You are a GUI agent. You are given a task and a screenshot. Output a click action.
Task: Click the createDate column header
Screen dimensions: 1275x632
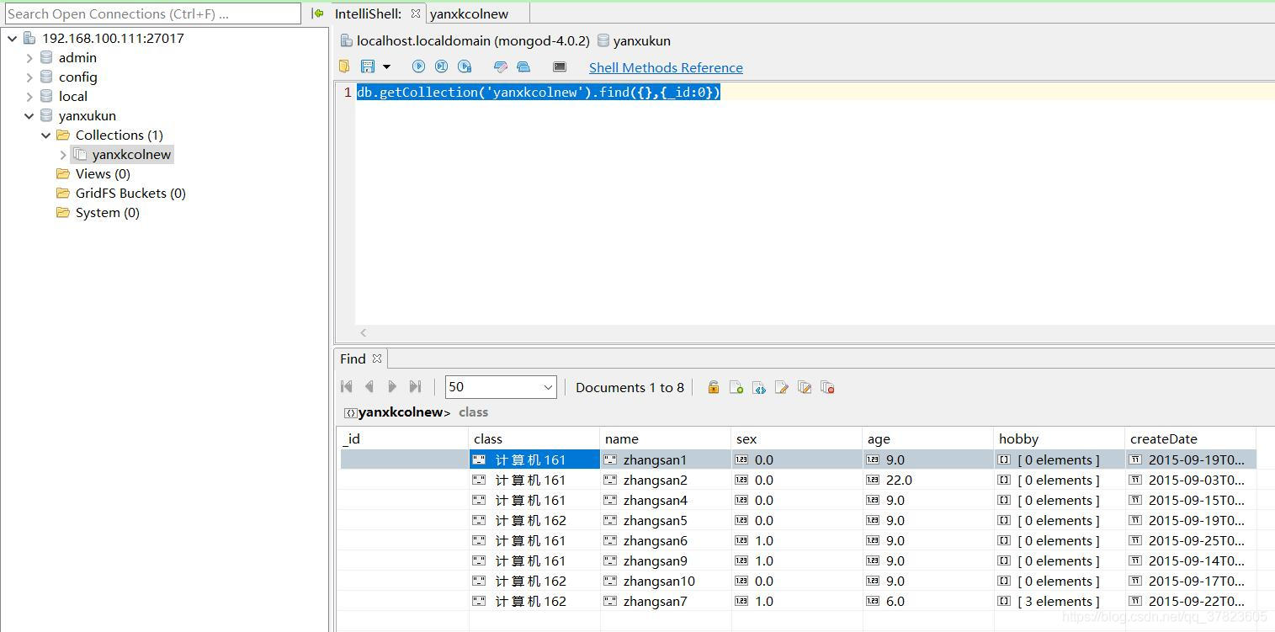tap(1190, 438)
